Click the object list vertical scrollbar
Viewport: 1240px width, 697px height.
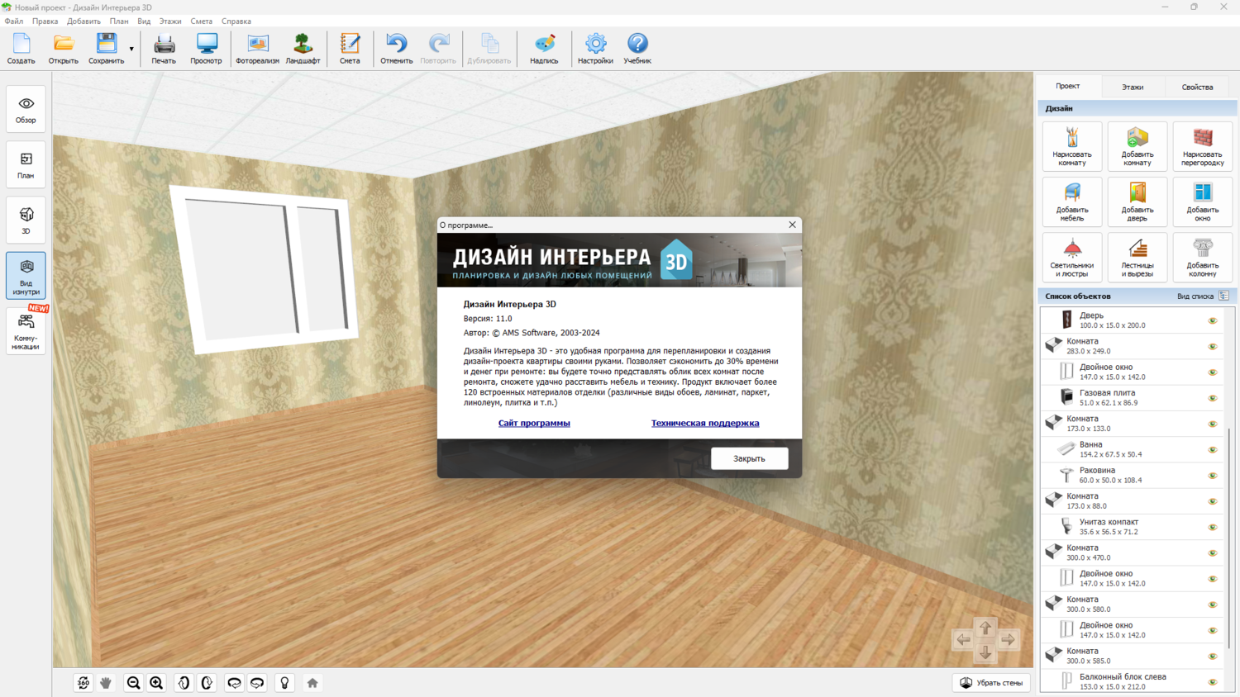[1229, 537]
